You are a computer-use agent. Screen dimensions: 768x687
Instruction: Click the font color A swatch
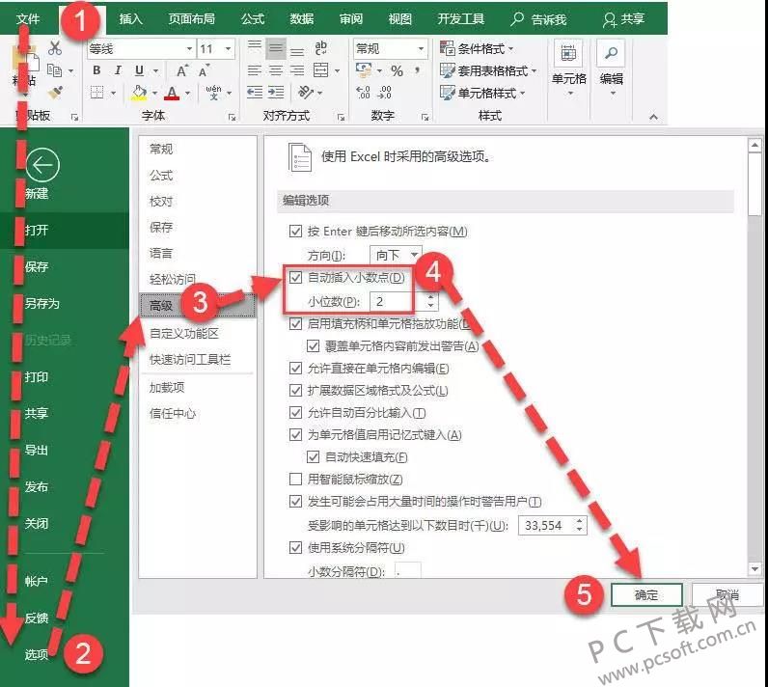click(x=172, y=93)
